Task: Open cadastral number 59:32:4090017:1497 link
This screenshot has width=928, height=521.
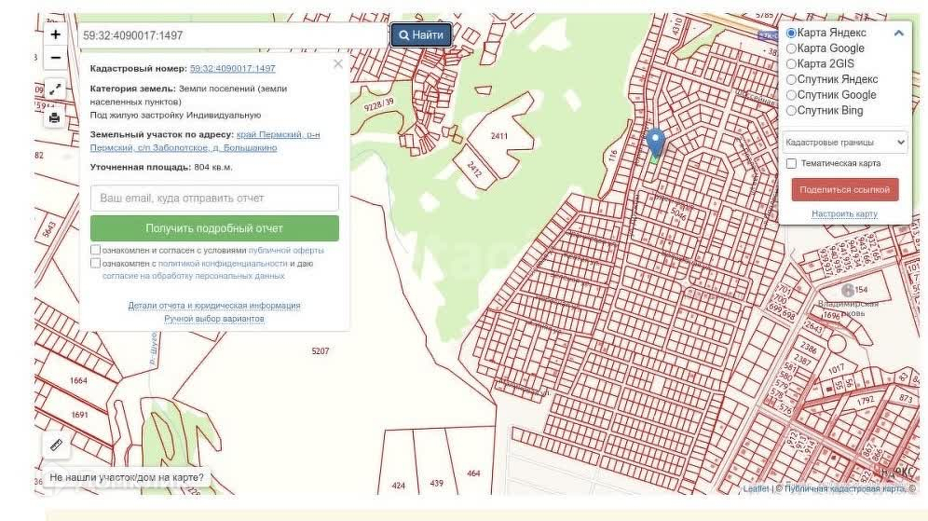Action: tap(233, 69)
